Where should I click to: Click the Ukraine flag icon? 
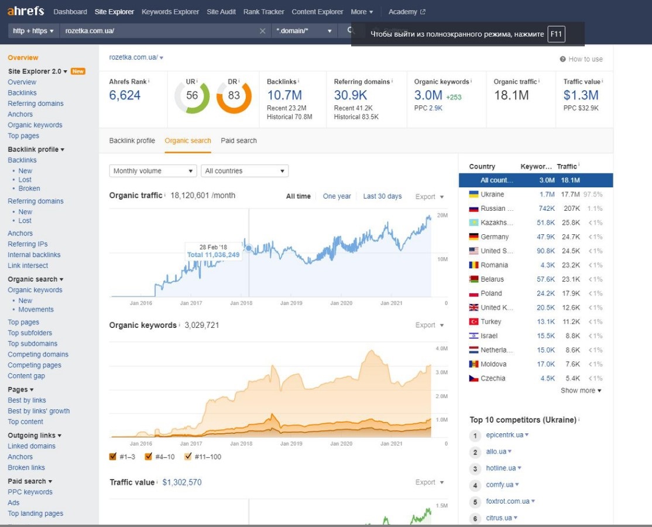(473, 194)
